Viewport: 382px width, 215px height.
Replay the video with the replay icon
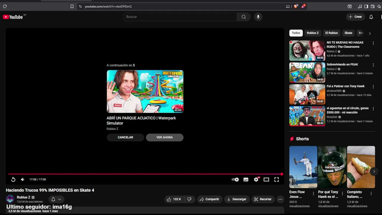coord(13,179)
